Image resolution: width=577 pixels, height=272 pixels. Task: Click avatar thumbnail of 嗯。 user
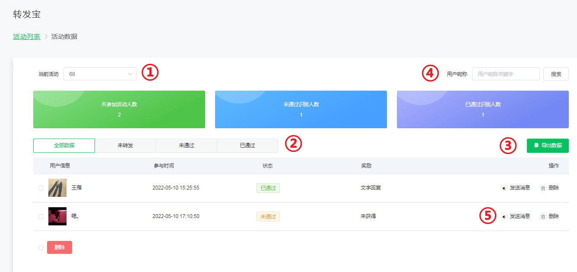click(57, 216)
